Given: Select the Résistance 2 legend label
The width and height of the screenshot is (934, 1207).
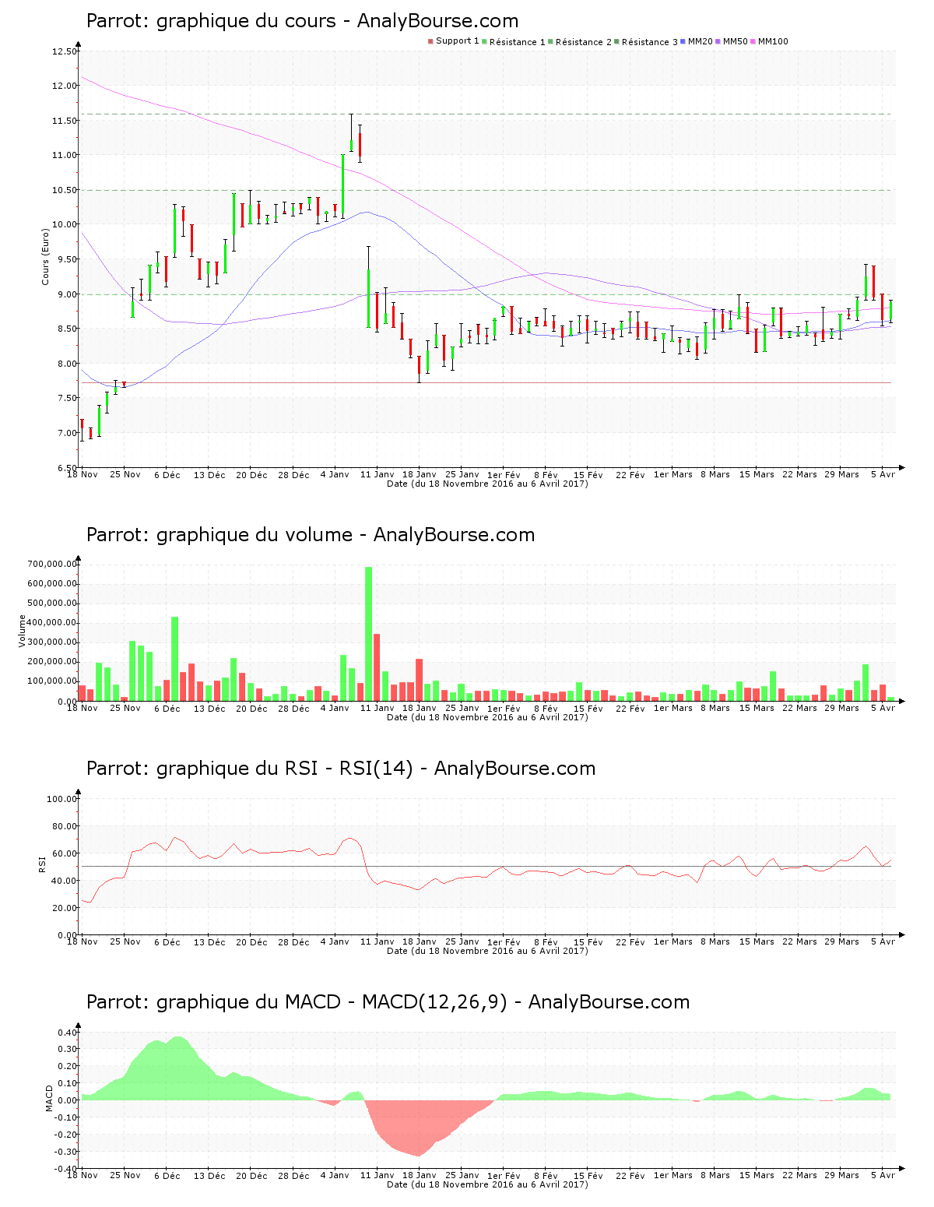Looking at the screenshot, I should click(584, 42).
